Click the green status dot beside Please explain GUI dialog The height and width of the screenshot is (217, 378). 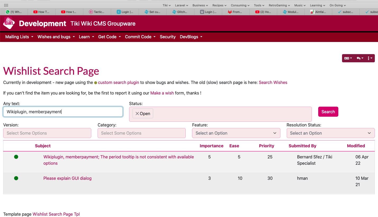tap(16, 178)
